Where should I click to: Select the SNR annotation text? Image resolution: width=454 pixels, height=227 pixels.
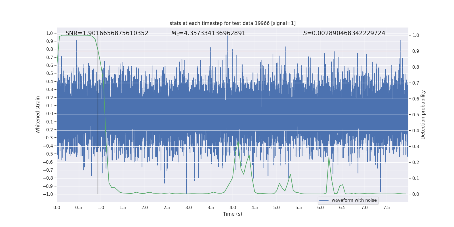tap(107, 33)
